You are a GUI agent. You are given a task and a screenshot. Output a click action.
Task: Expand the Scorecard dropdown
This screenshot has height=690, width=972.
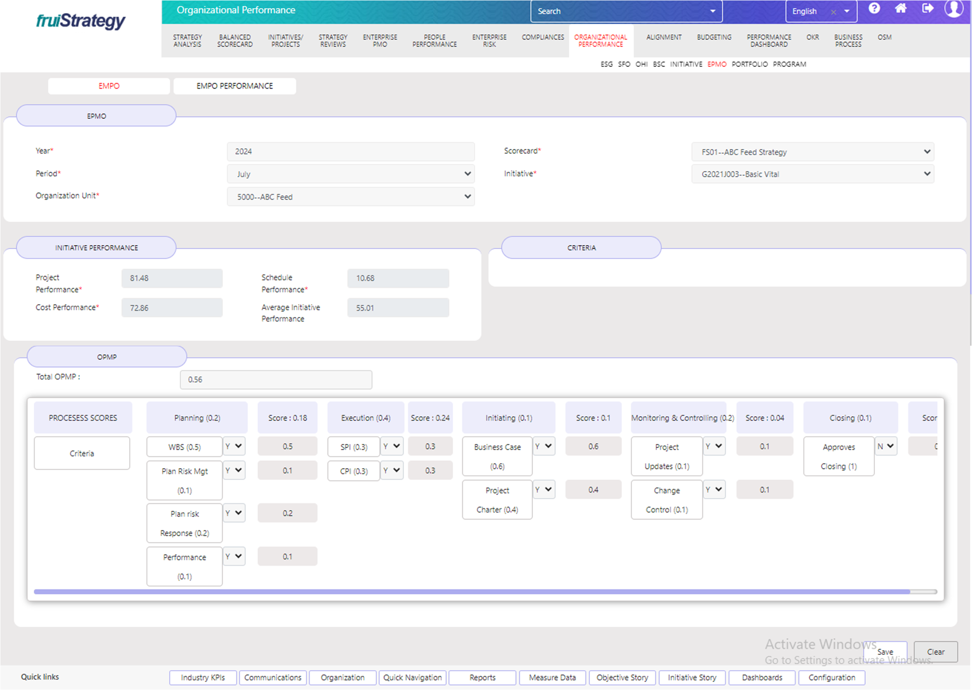click(812, 152)
